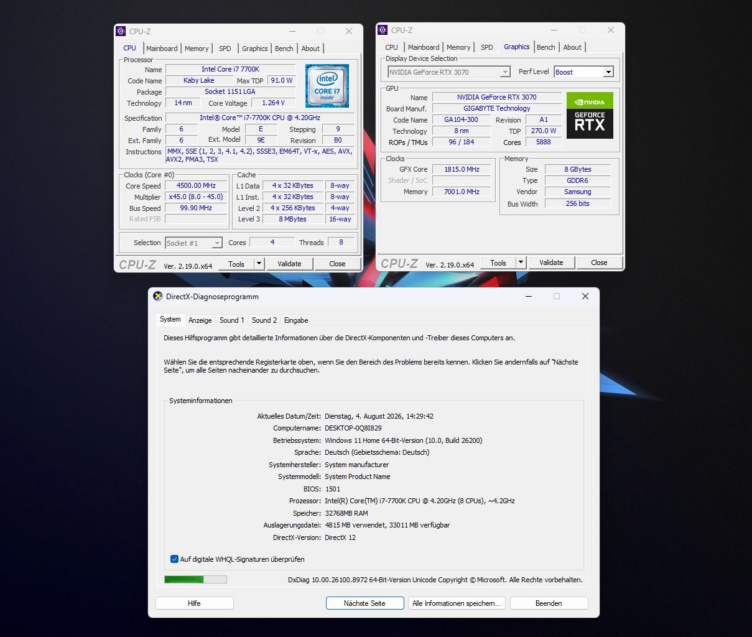The image size is (752, 637).
Task: Click the Multiplier value x45.0 (8.0 - 45.0)
Action: pyautogui.click(x=196, y=197)
